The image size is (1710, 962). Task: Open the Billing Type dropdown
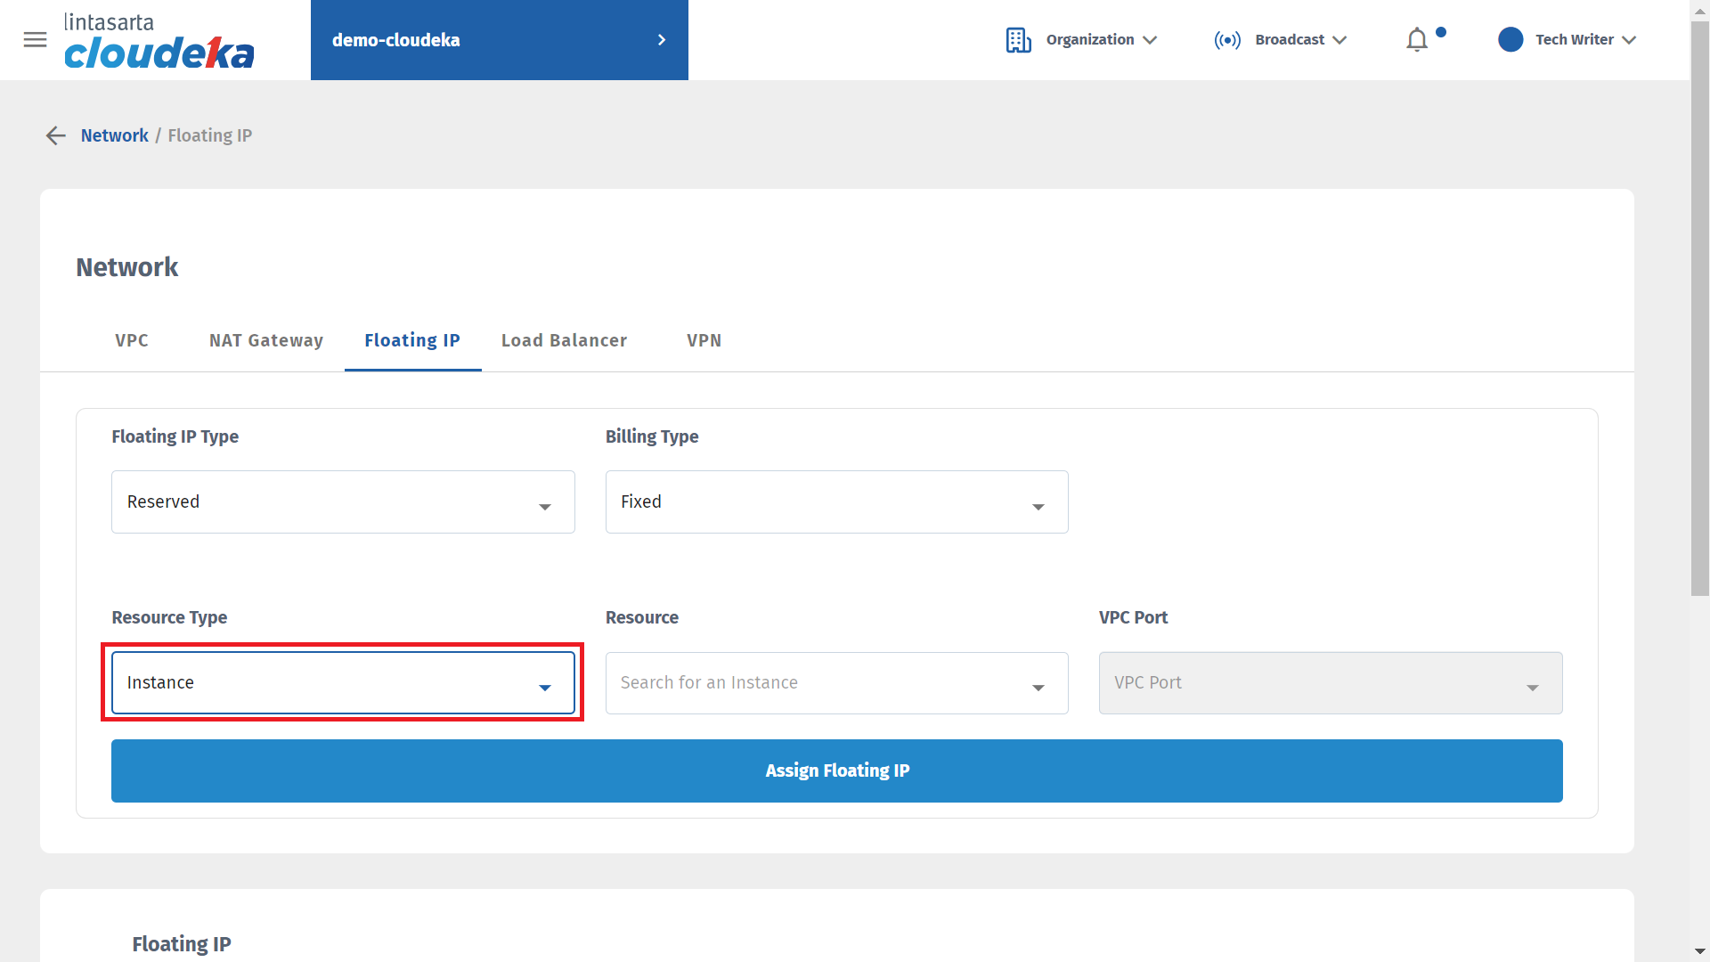click(x=836, y=502)
